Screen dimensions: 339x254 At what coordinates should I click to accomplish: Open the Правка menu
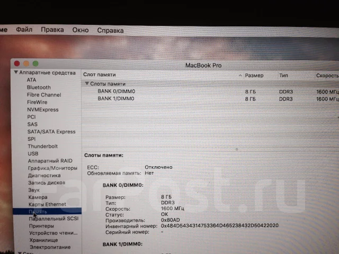[52, 30]
